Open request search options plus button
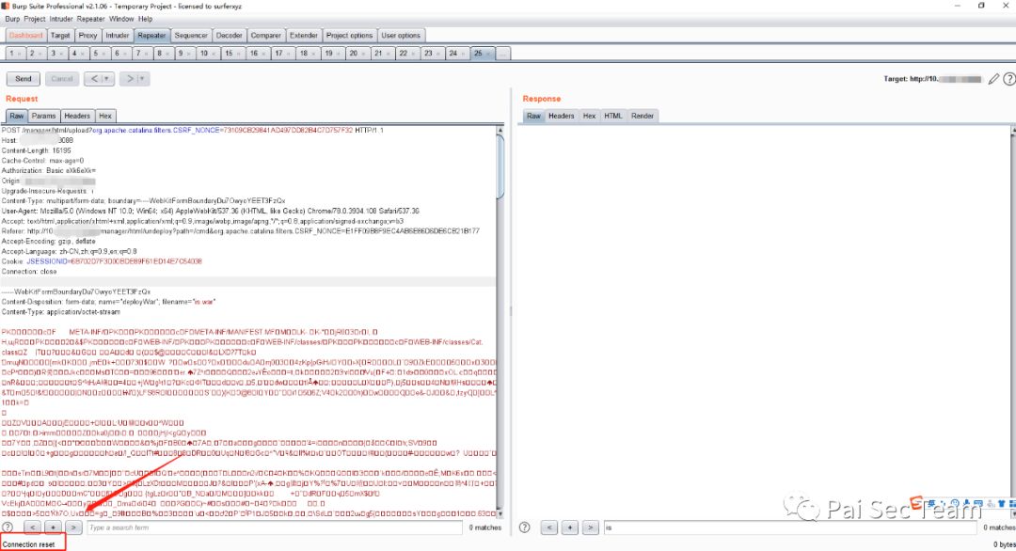Viewport: 1016px width, 551px height. [53, 527]
